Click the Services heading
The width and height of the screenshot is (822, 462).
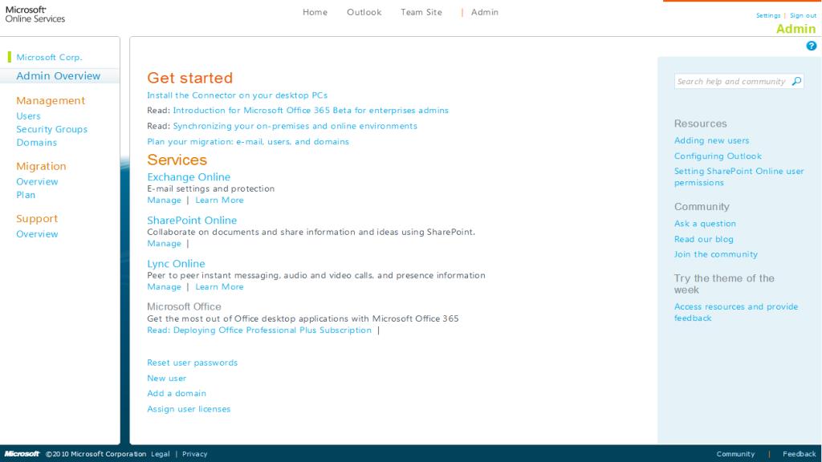(177, 160)
